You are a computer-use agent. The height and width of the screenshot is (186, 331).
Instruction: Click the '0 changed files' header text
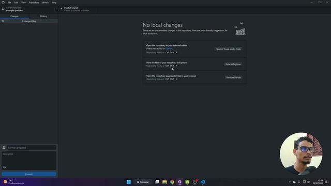click(29, 21)
